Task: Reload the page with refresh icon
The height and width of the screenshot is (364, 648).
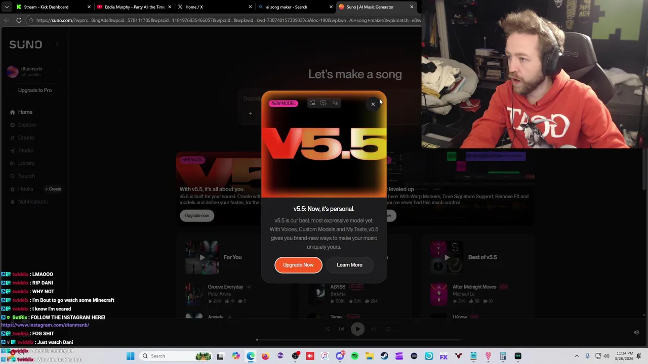Action: click(19, 20)
